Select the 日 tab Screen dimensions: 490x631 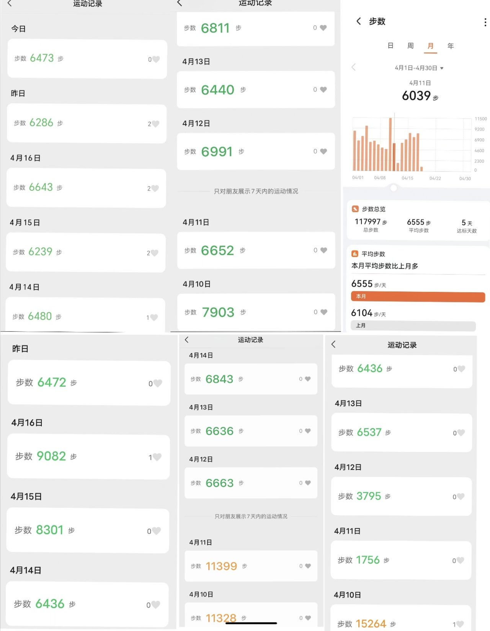(x=390, y=46)
